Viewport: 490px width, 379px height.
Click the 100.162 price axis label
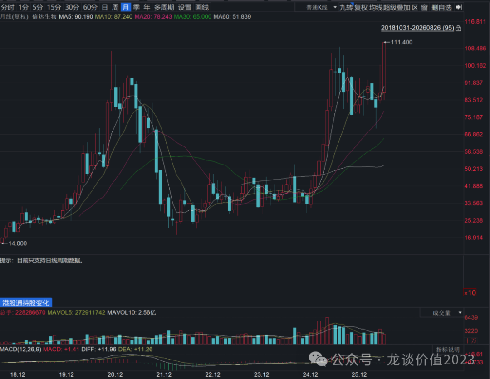click(x=475, y=66)
